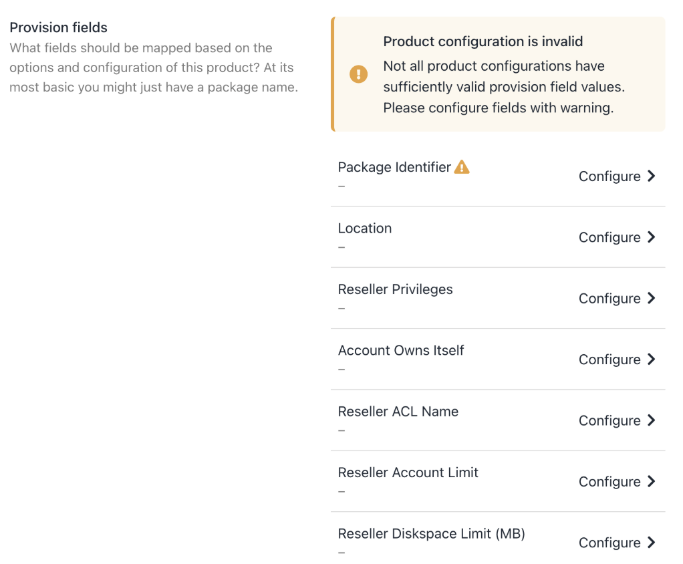Select the Package Identifier field label
683x564 pixels.
click(394, 167)
